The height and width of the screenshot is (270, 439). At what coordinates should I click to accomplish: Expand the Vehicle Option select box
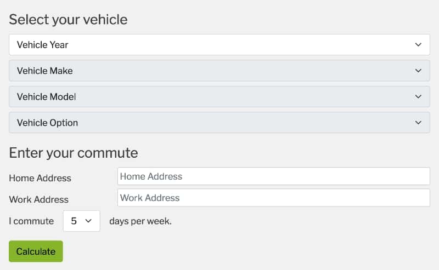pos(219,123)
